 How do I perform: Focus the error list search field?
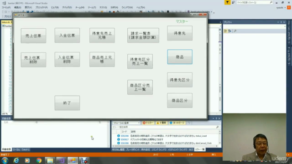point(164,127)
